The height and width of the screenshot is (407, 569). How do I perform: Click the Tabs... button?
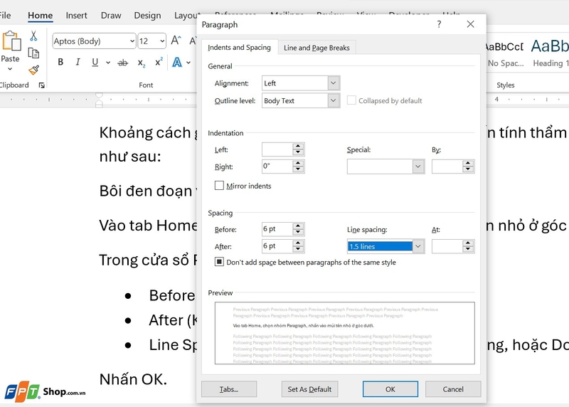point(229,389)
